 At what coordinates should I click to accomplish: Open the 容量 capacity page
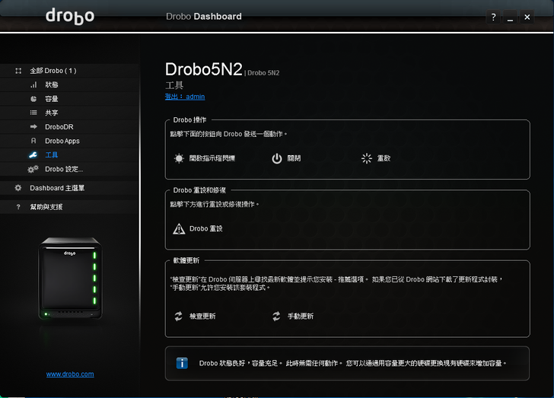click(x=69, y=99)
